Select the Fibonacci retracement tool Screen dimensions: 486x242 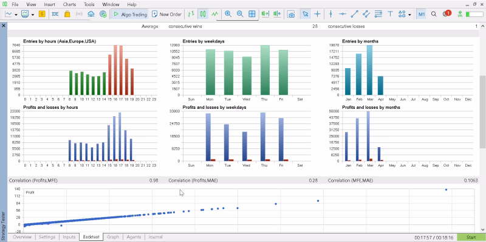(378, 14)
